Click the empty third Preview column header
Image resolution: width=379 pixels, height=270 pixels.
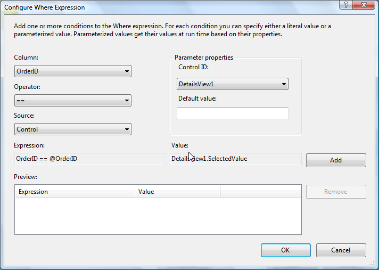260,192
